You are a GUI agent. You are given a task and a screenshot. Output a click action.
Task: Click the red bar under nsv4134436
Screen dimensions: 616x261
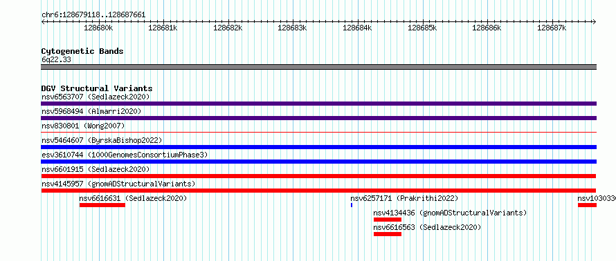pos(388,220)
